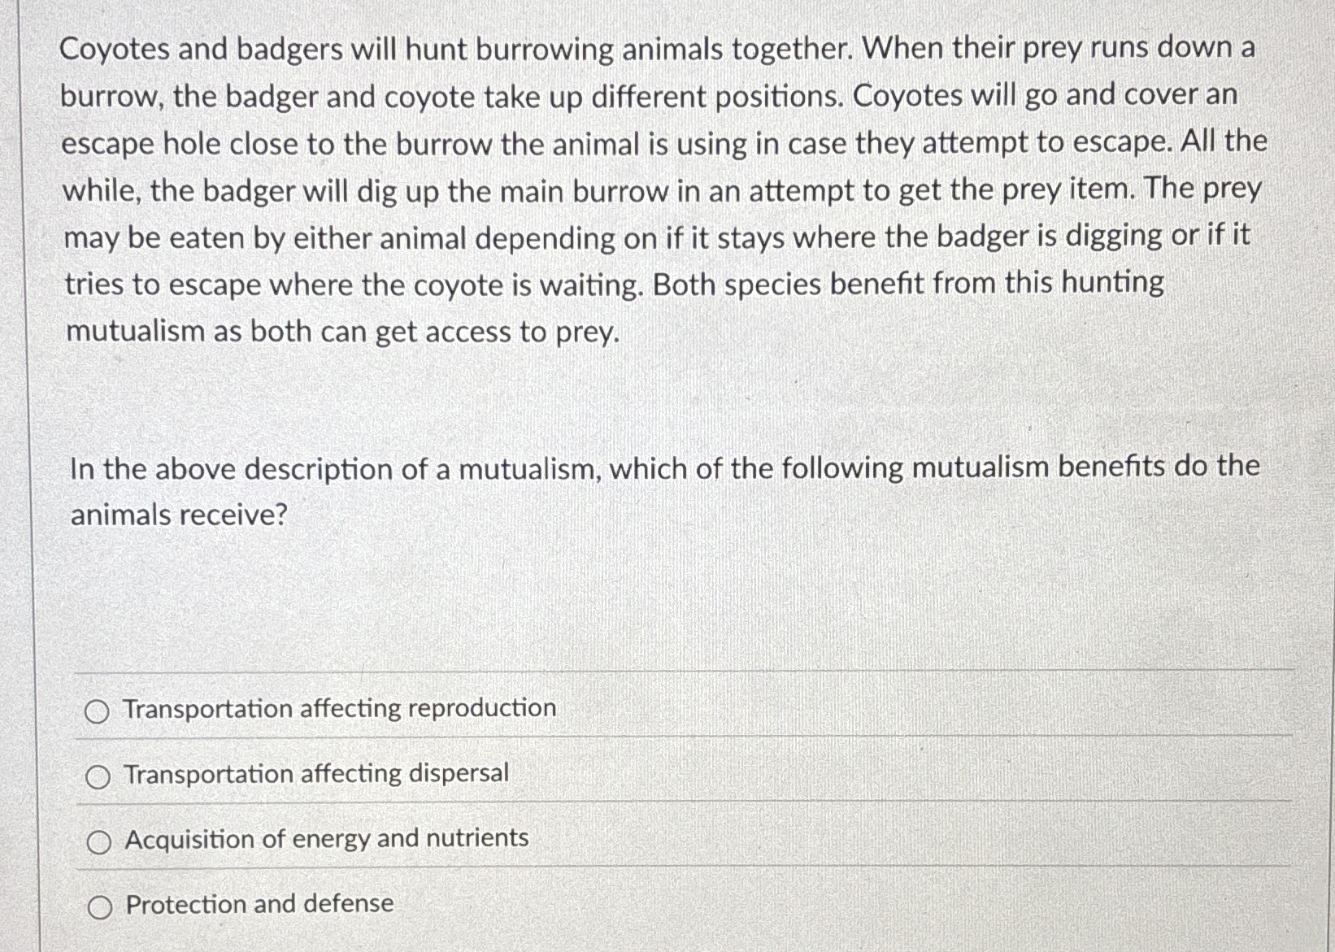Click the 'Transportation affecting reproduction' answer text
The width and height of the screenshot is (1335, 952).
tap(339, 708)
